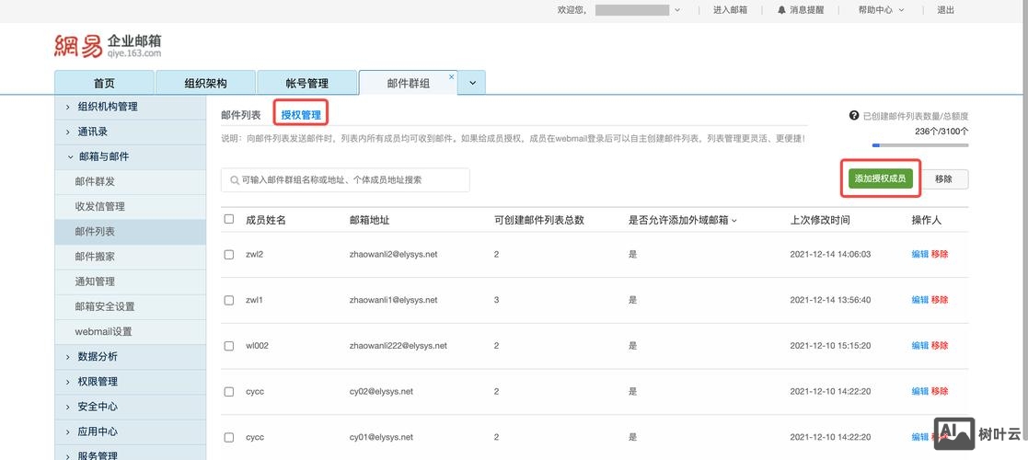This screenshot has width=1028, height=460.
Task: Click 编辑 for the zwl1 row
Action: tap(919, 300)
